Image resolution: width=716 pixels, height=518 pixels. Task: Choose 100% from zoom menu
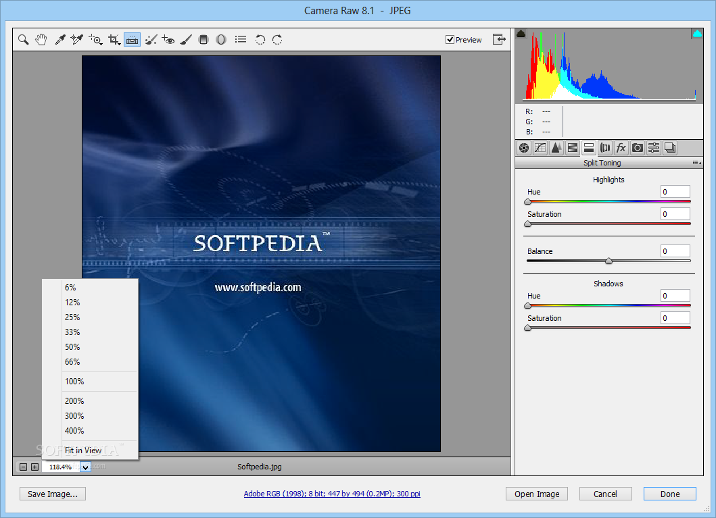point(90,382)
